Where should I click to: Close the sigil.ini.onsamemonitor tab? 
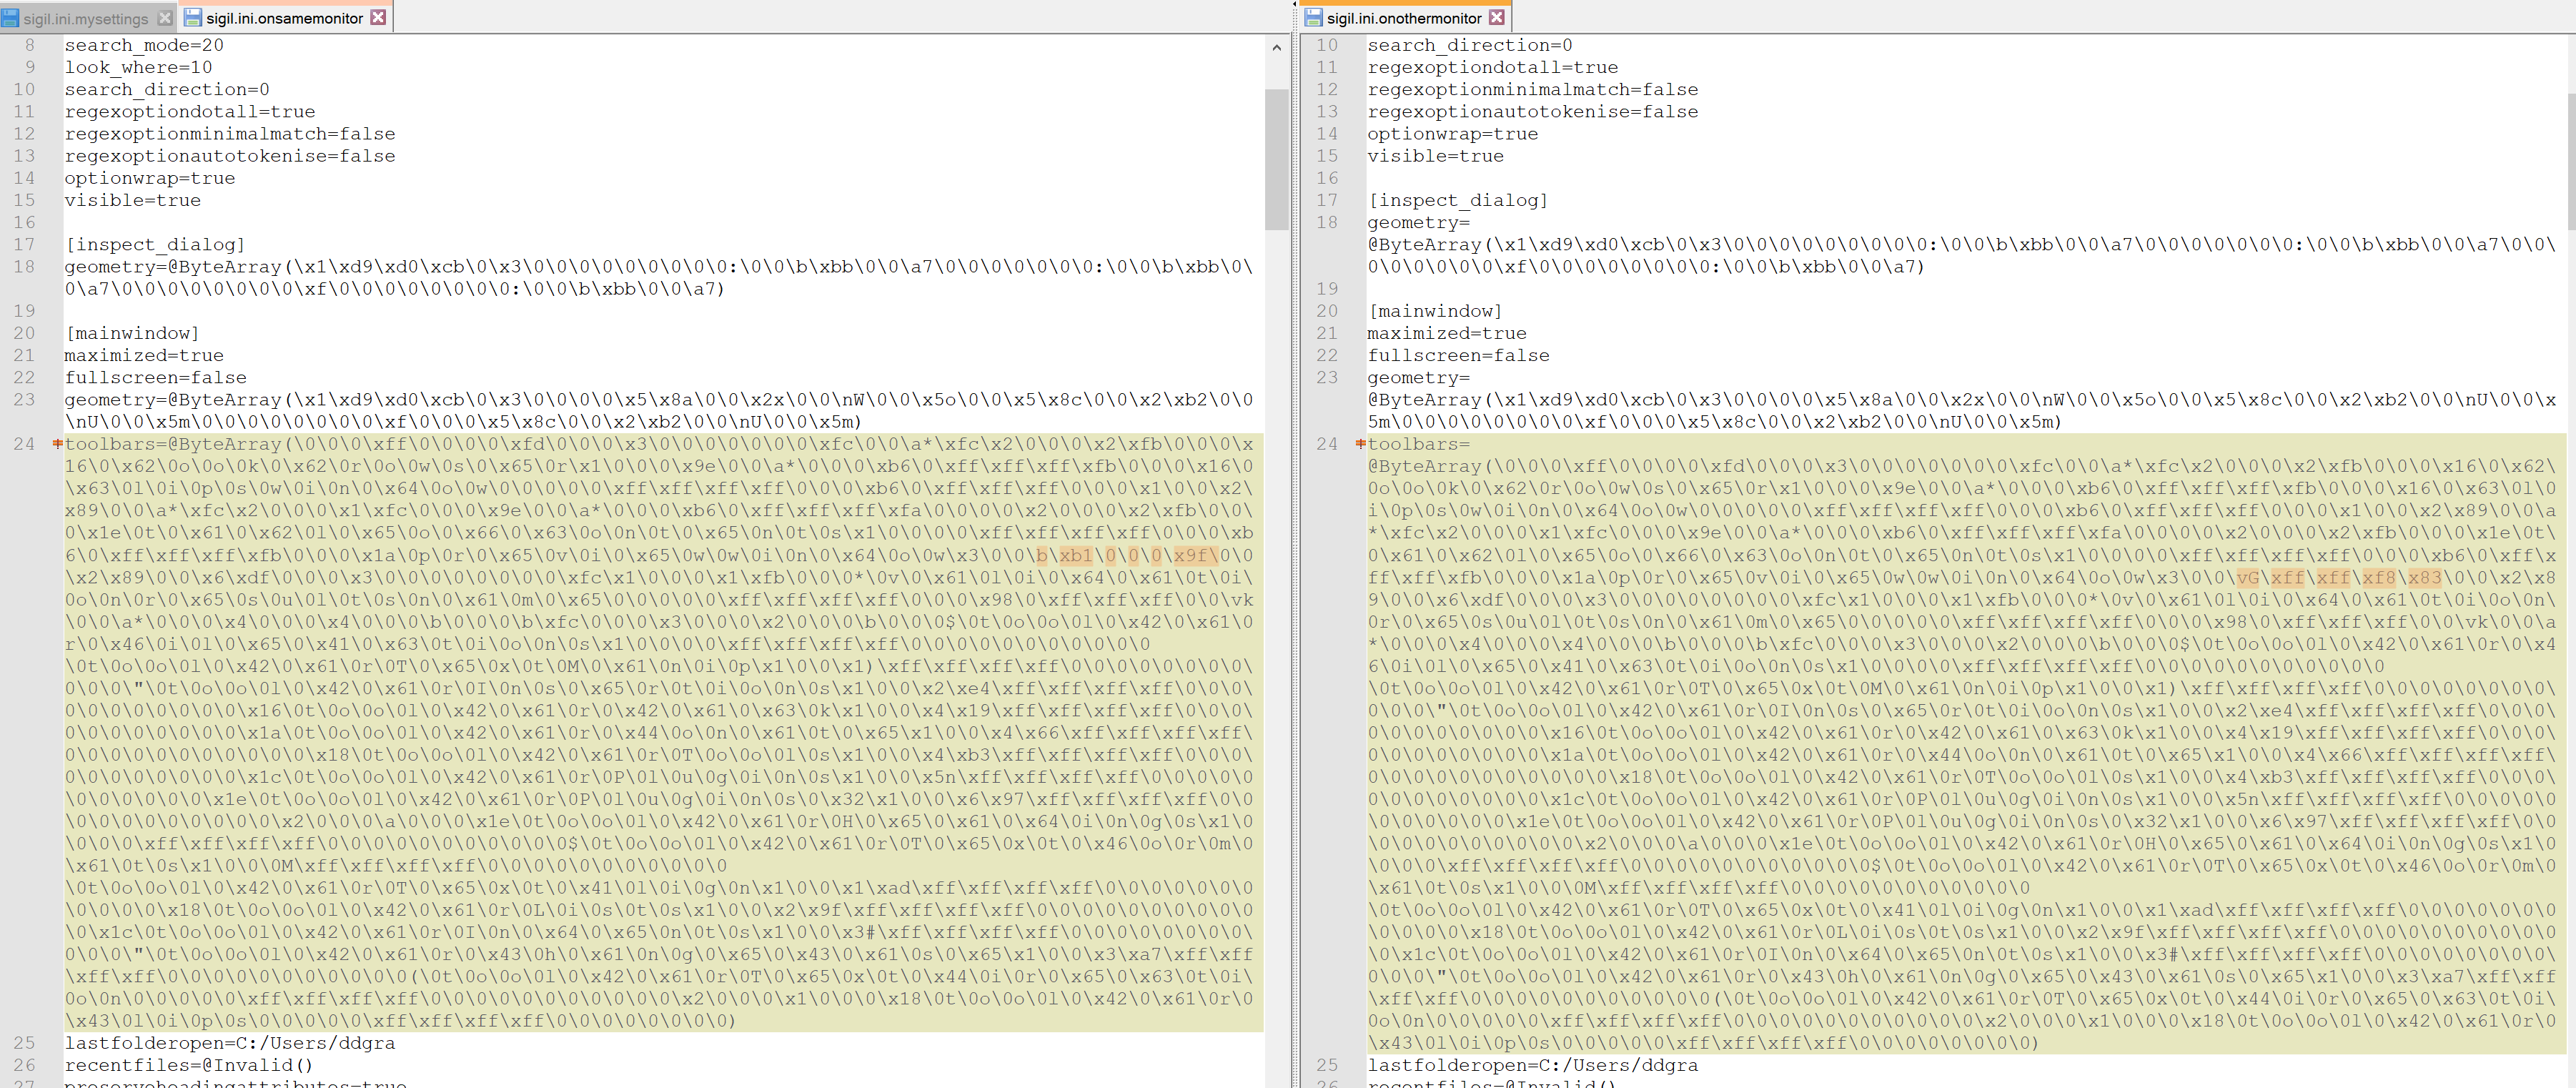coord(378,18)
